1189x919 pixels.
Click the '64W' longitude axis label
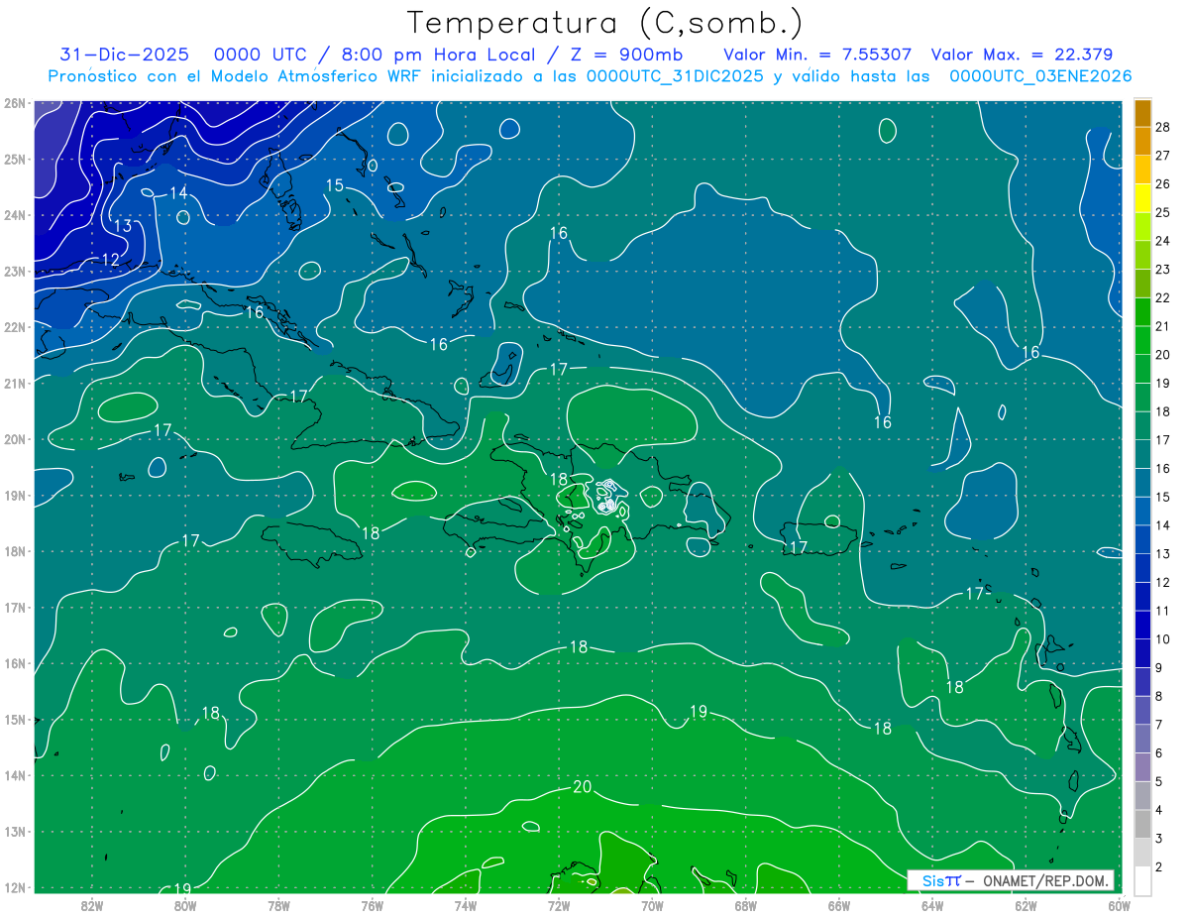[931, 904]
